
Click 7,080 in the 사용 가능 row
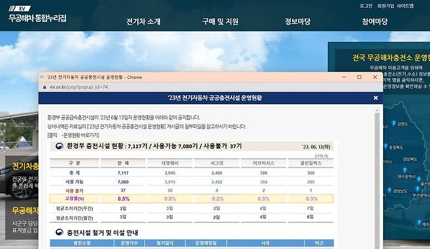(123, 182)
